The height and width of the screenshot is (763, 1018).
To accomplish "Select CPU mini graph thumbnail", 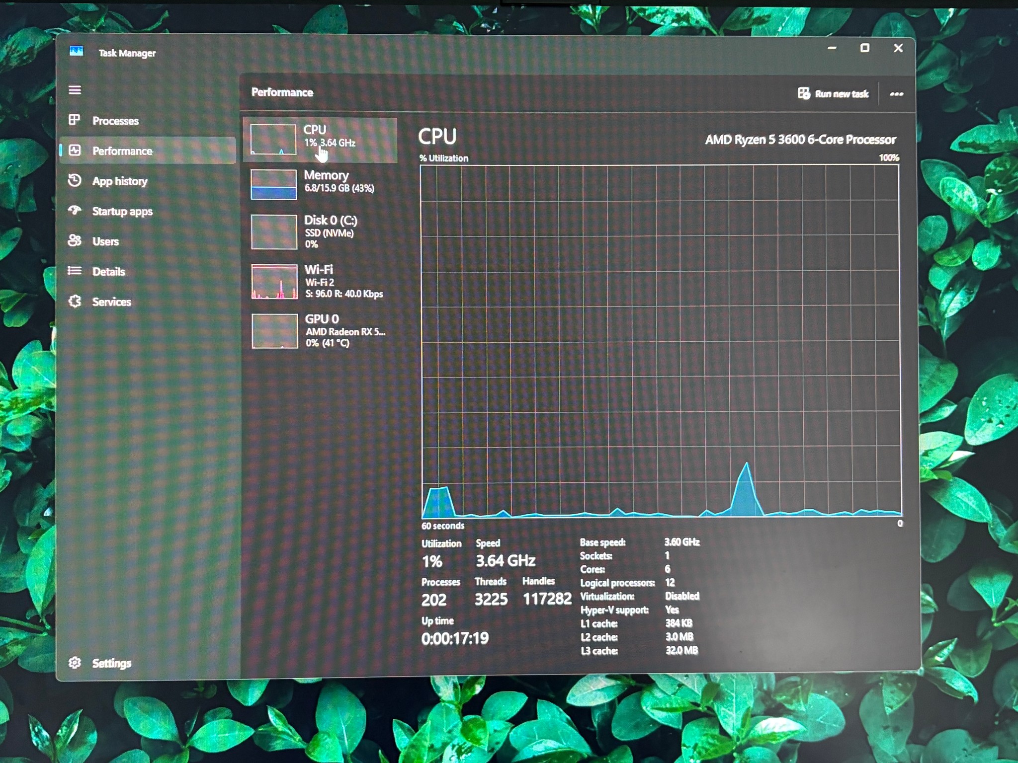I will pos(273,139).
